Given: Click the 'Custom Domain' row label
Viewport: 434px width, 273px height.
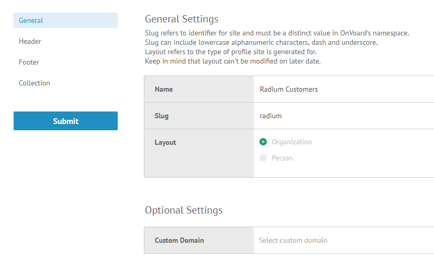Looking at the screenshot, I should click(179, 240).
